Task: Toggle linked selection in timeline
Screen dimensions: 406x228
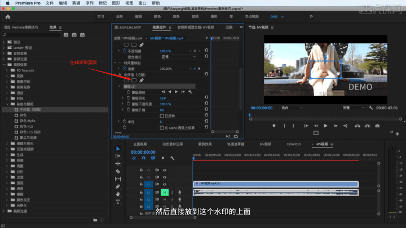Action: 153,158
